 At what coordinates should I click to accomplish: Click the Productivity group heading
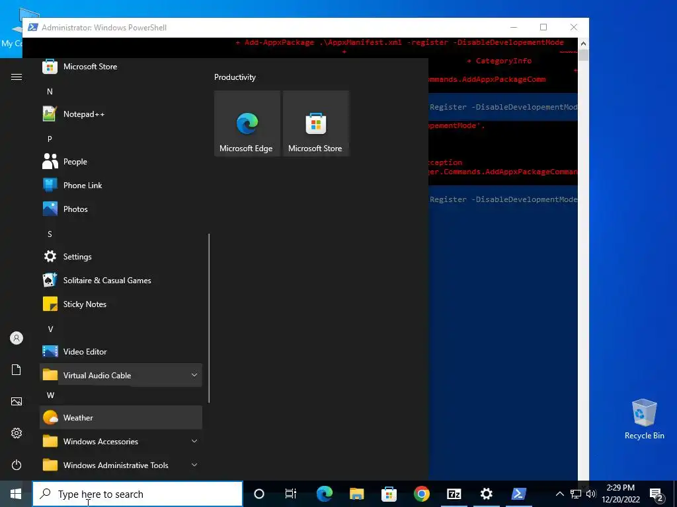click(x=235, y=77)
